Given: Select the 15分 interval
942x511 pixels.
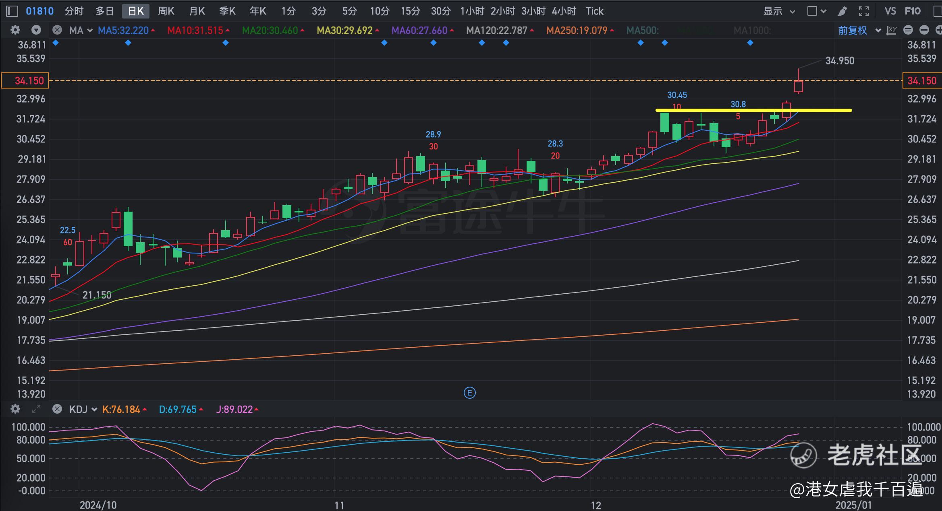Looking at the screenshot, I should click(x=410, y=11).
